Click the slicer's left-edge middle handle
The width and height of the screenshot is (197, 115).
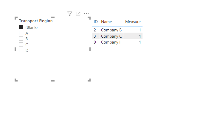[15, 49]
